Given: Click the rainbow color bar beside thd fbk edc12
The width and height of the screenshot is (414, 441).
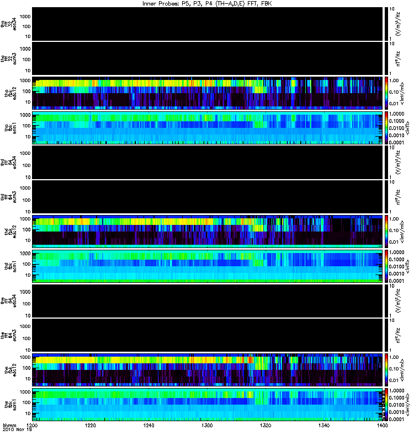Looking at the screenshot, I should coord(386,232).
